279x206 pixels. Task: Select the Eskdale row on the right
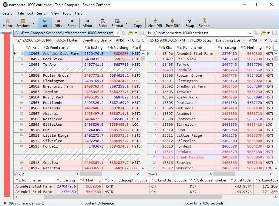tap(210, 70)
